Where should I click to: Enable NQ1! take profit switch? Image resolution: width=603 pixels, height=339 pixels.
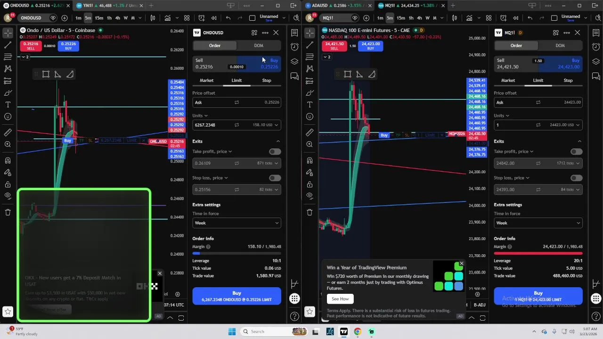(x=576, y=152)
